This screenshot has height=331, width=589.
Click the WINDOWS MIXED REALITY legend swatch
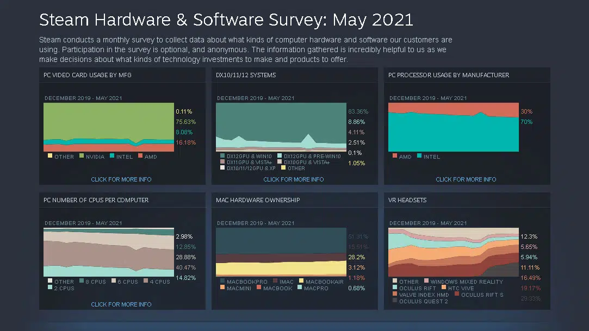coord(426,280)
